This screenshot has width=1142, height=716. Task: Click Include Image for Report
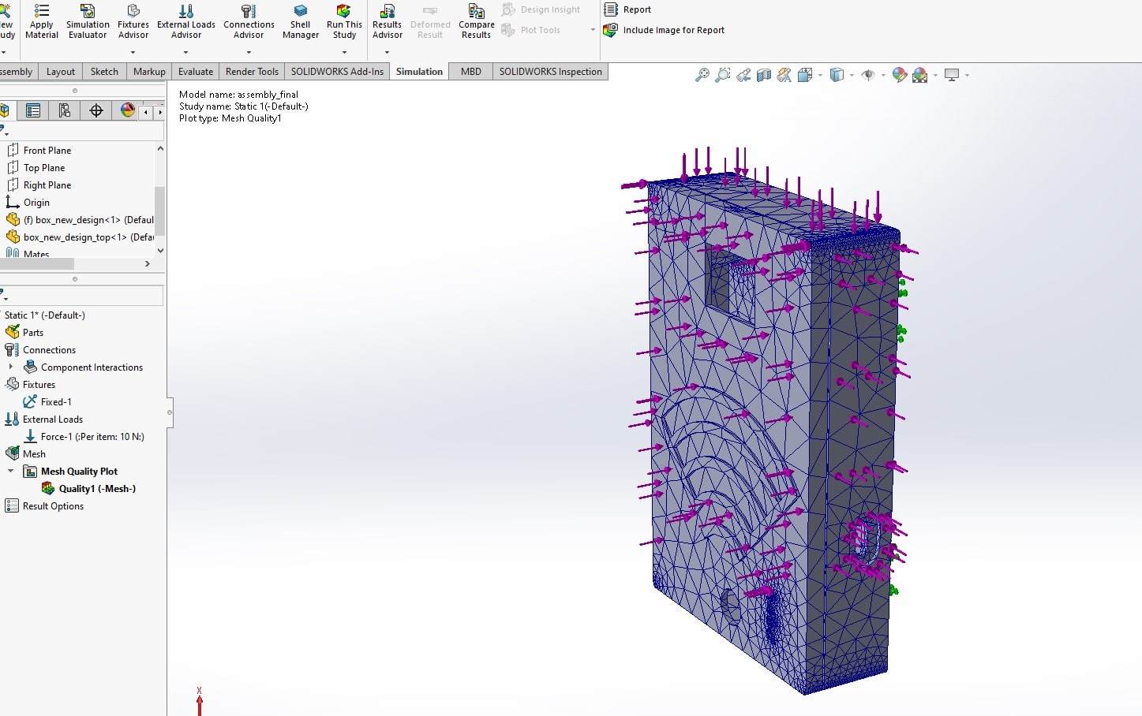664,30
